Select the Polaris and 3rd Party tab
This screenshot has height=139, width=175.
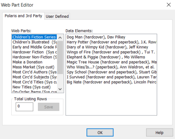(x=23, y=16)
